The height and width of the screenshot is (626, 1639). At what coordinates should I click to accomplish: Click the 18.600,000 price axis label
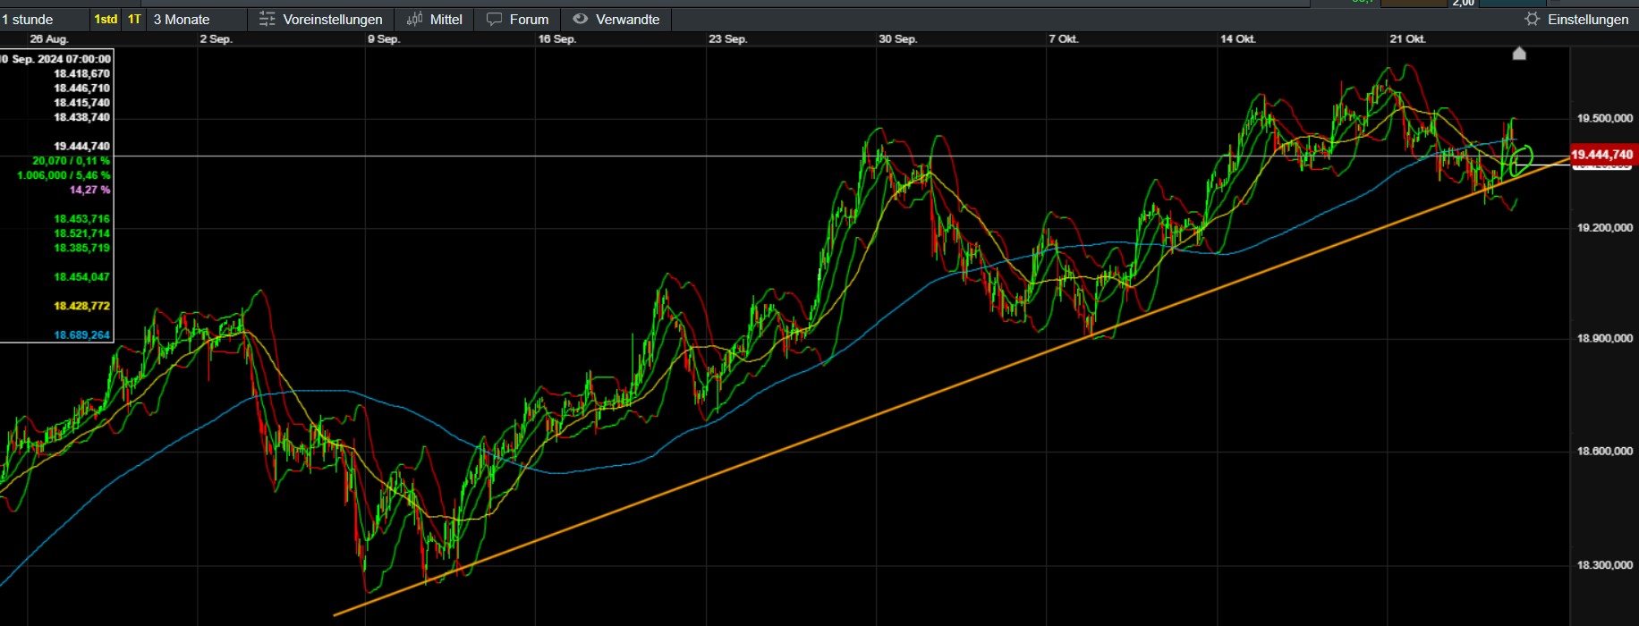click(x=1605, y=452)
